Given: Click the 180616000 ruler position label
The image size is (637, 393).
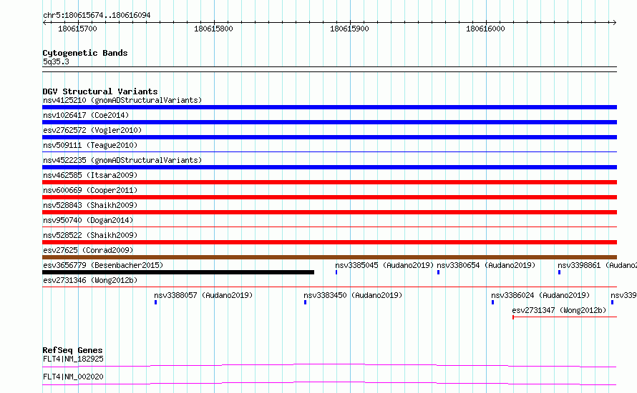Looking at the screenshot, I should (x=485, y=29).
